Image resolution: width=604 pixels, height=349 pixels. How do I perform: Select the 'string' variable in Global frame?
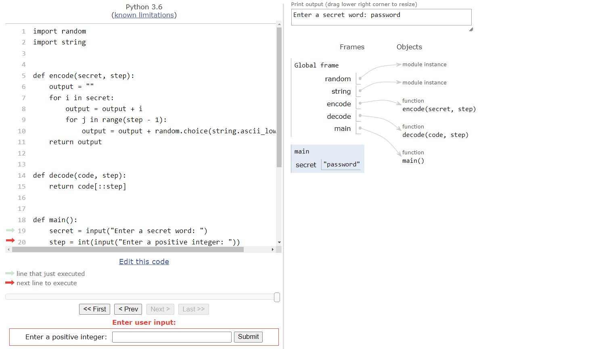click(x=341, y=91)
